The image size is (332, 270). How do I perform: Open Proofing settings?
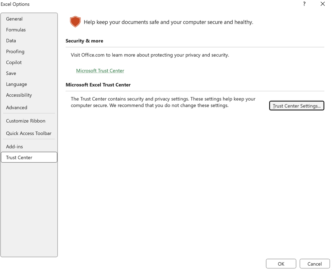[x=15, y=52]
